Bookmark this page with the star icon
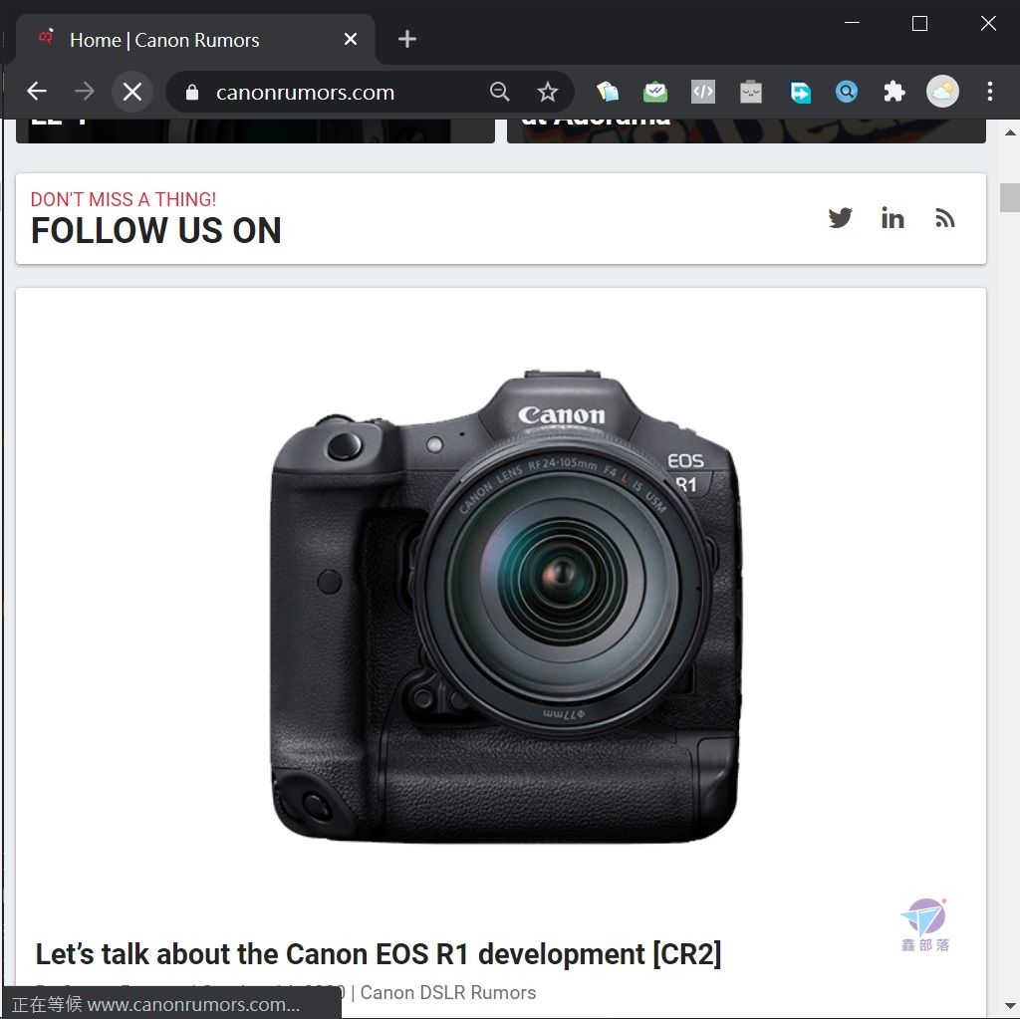Screen dimensions: 1020x1019 [x=548, y=92]
